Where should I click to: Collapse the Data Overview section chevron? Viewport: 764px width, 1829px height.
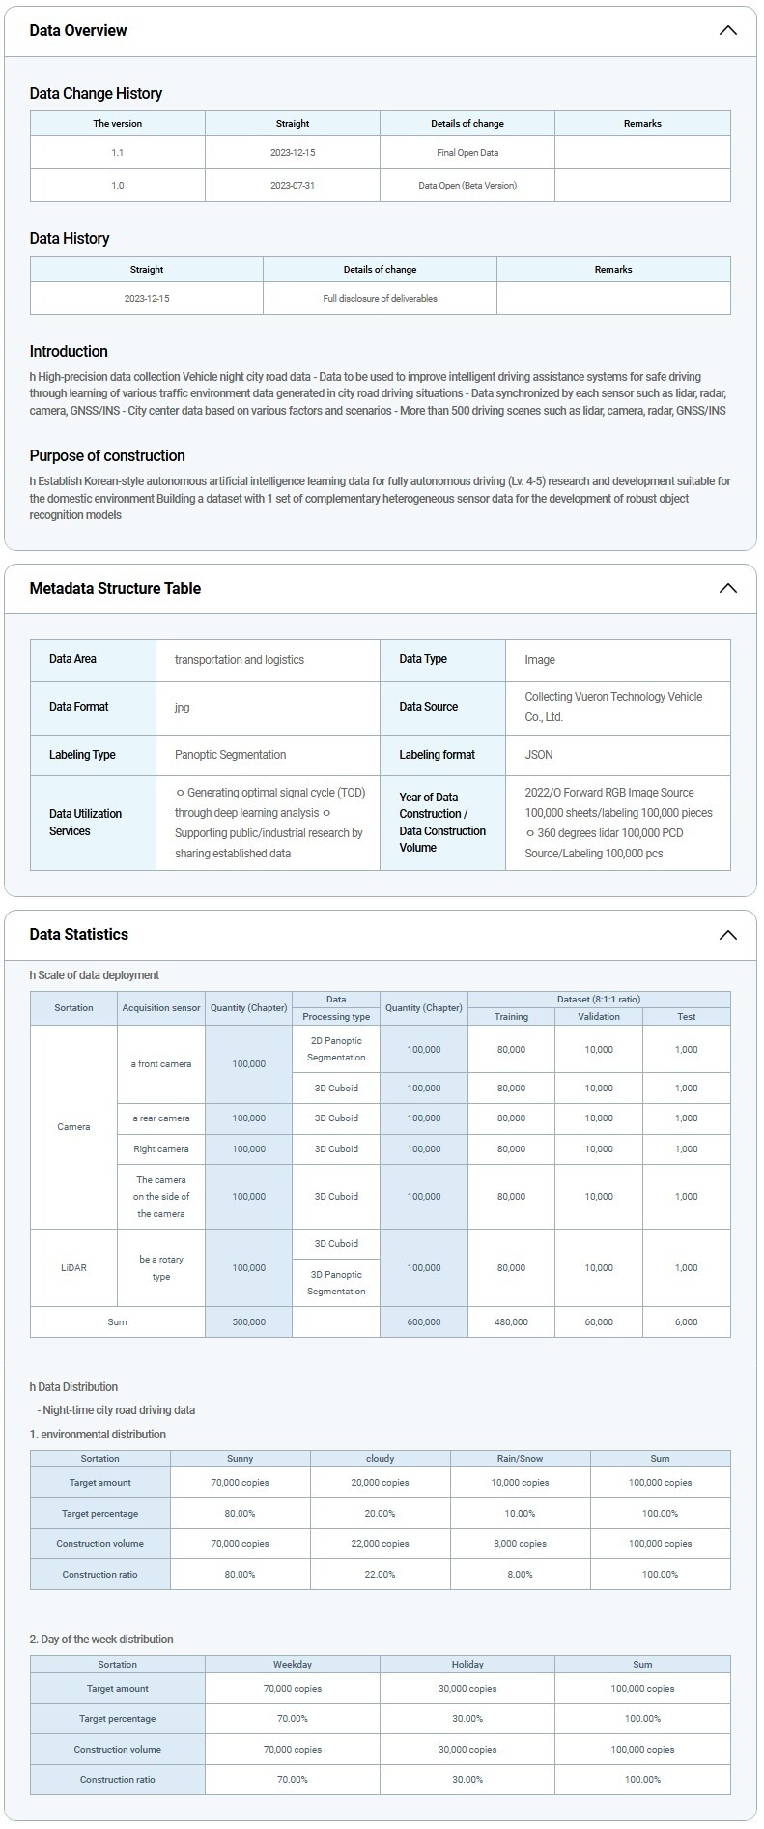tap(727, 30)
